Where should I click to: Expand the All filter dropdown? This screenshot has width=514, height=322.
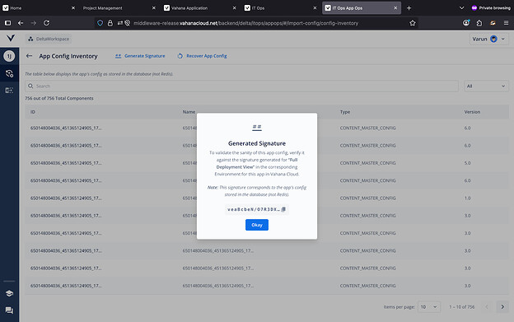coord(486,86)
